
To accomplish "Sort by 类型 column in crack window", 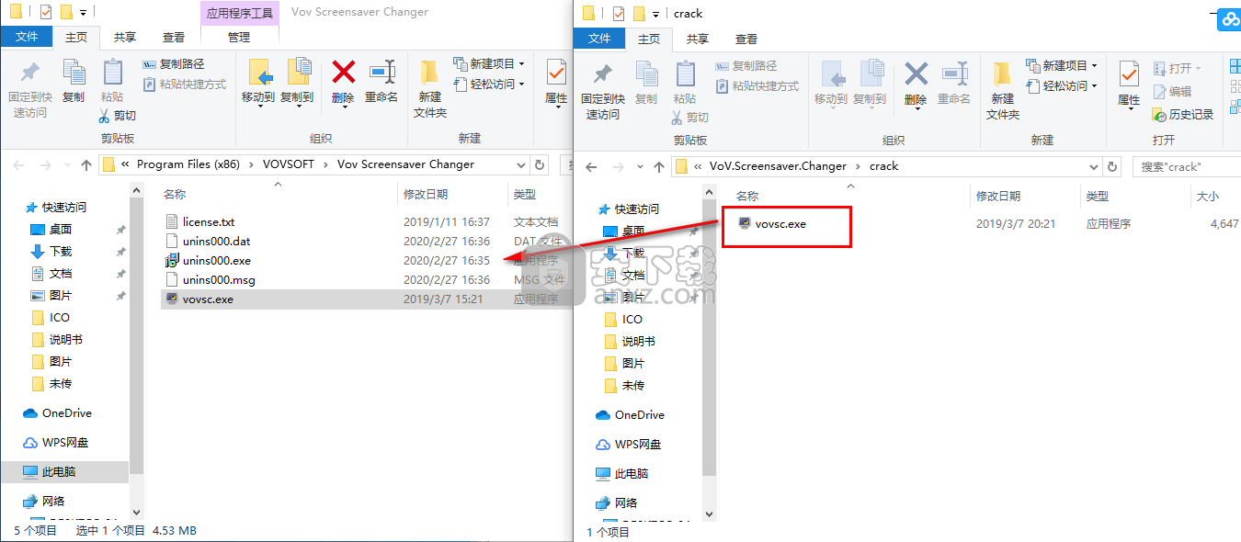I will pyautogui.click(x=1098, y=196).
